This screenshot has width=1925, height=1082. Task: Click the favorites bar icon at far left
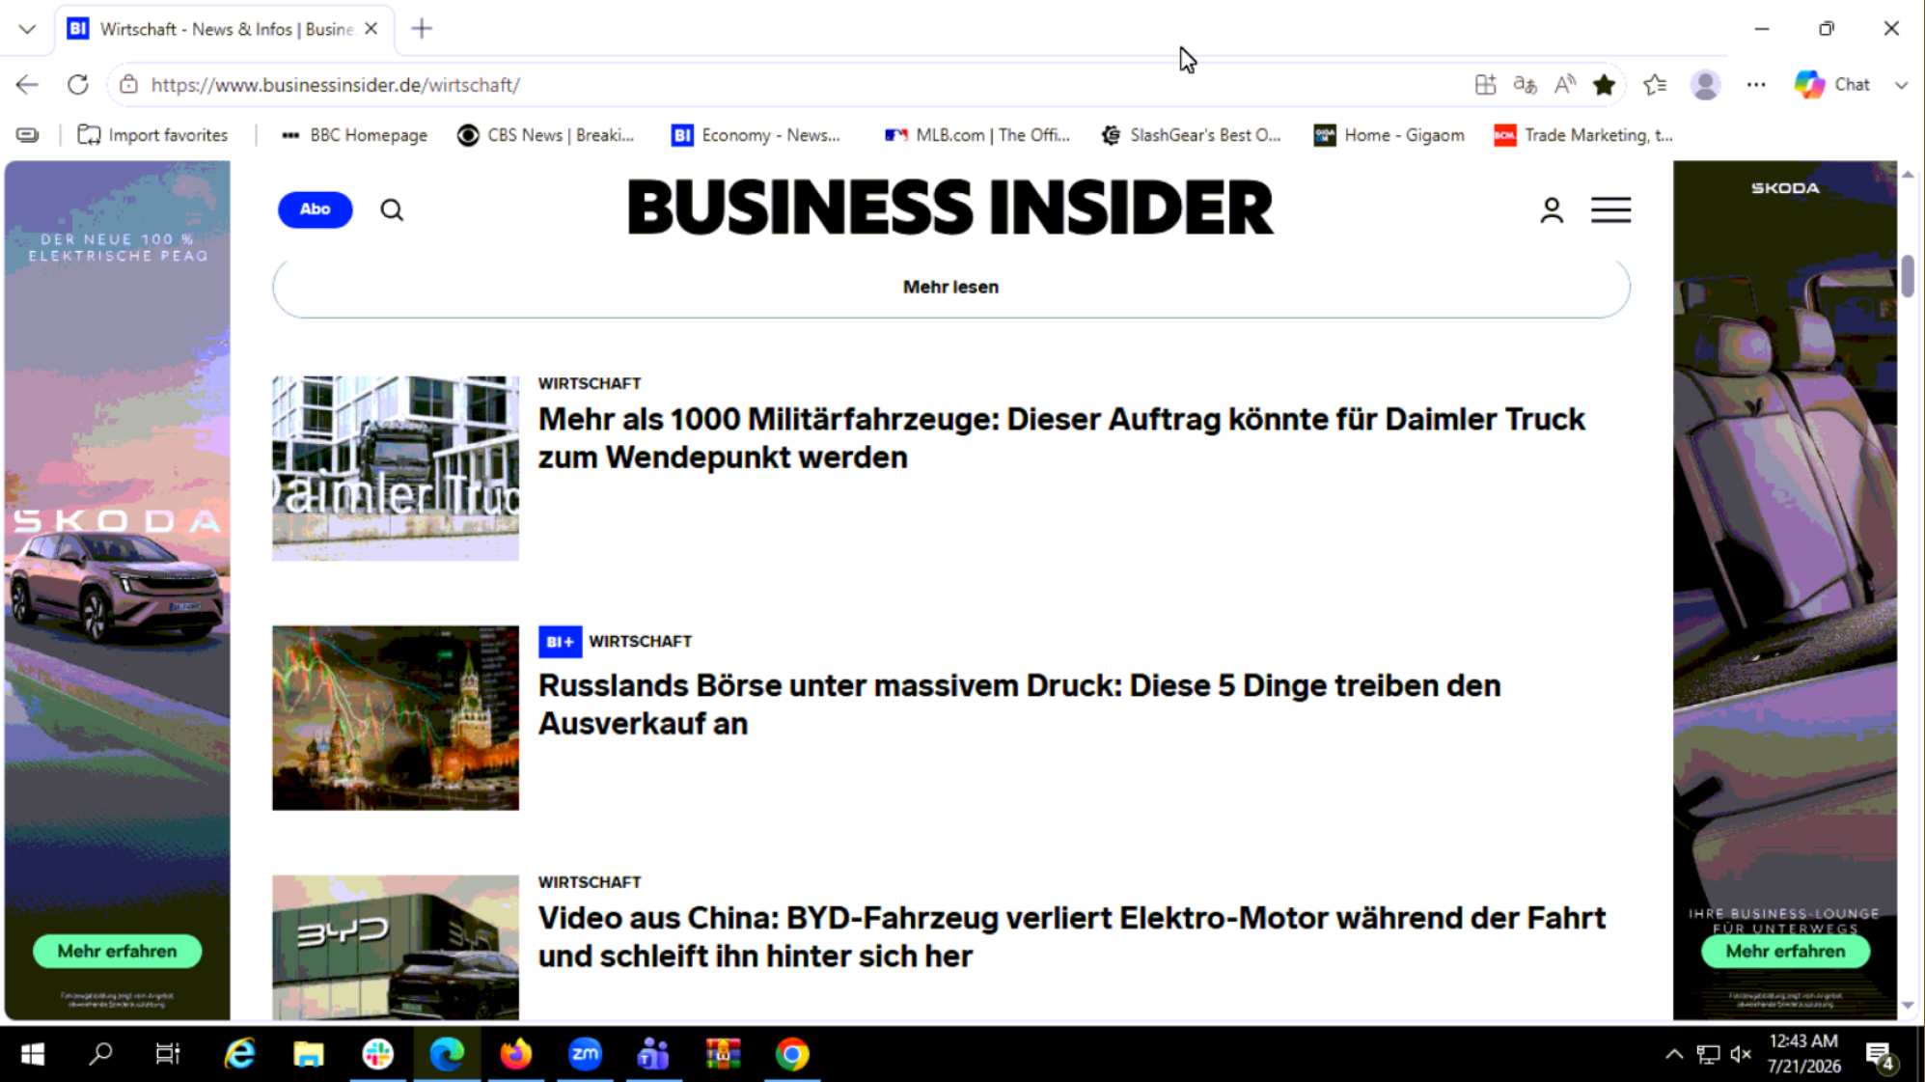[x=28, y=135]
